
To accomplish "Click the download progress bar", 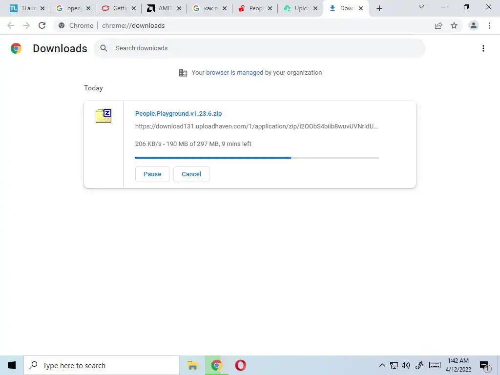I will click(257, 158).
